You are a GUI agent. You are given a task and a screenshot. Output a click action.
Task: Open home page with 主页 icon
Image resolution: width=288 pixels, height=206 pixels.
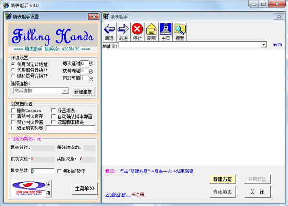[x=166, y=32]
